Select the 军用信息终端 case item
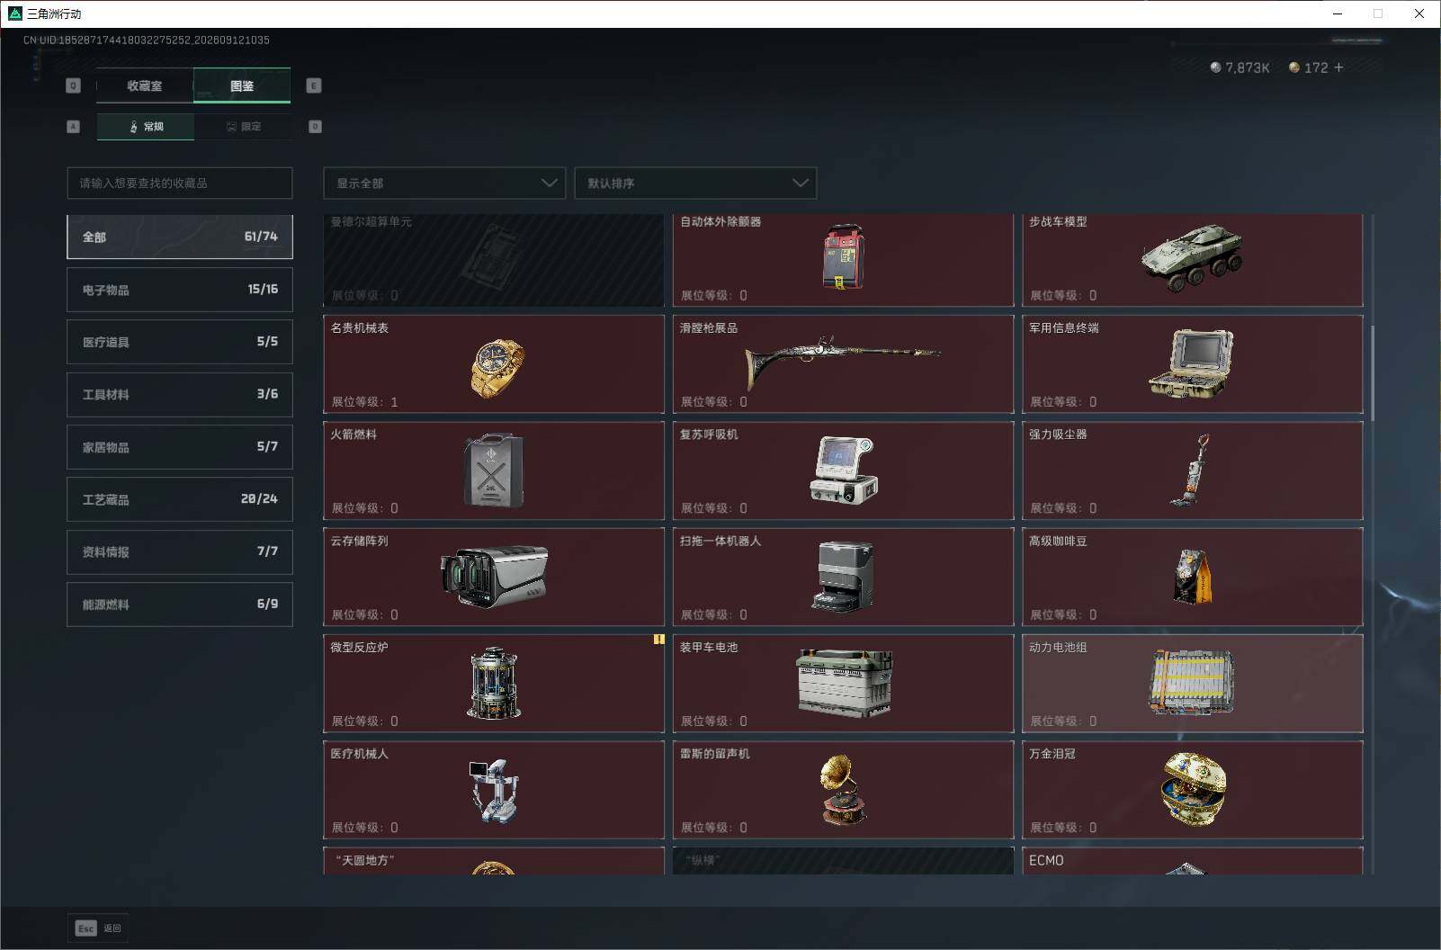The height and width of the screenshot is (950, 1441). [x=1192, y=364]
